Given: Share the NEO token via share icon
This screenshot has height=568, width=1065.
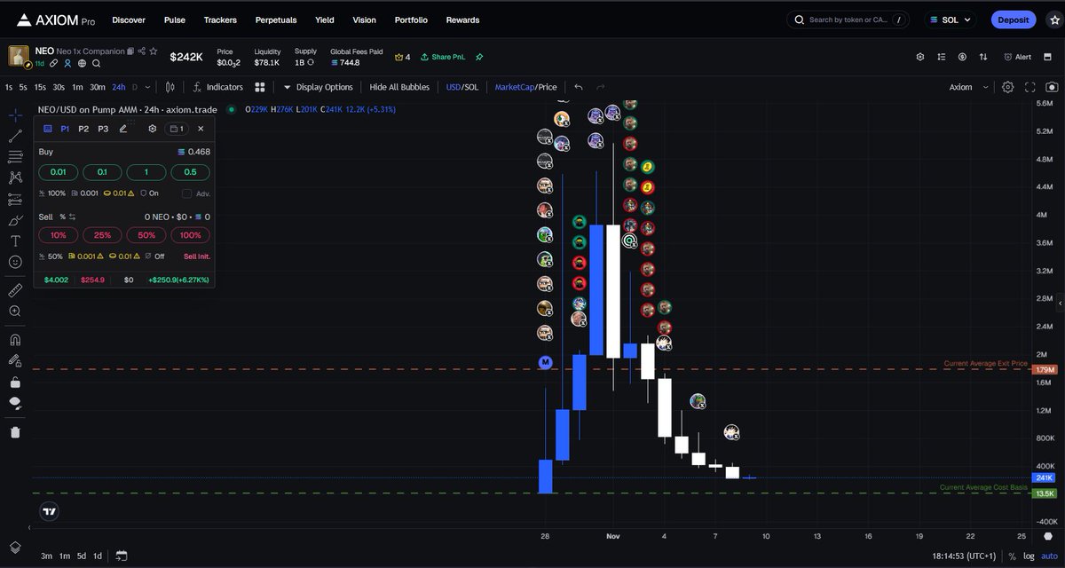Looking at the screenshot, I should 142,51.
